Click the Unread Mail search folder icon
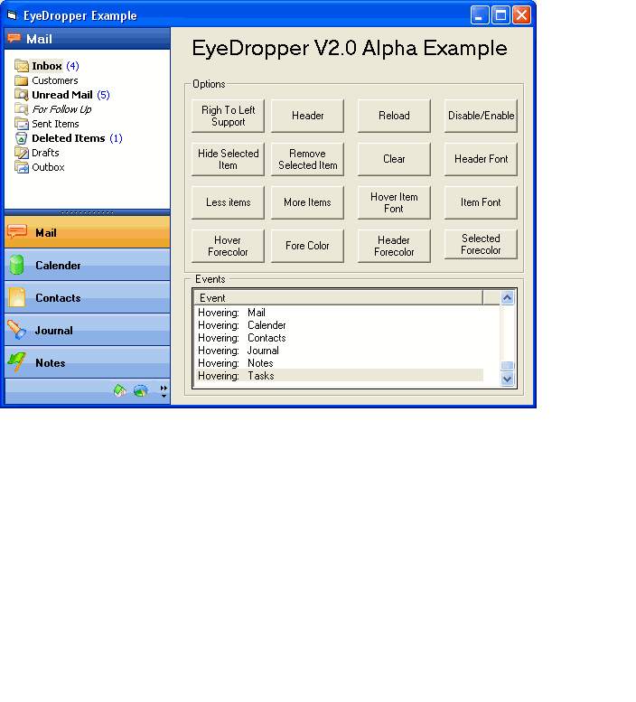636x702 pixels. 21,95
